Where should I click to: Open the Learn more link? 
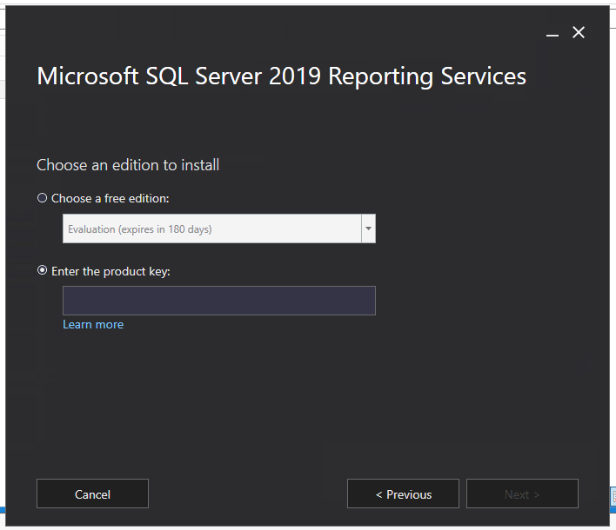pyautogui.click(x=93, y=324)
